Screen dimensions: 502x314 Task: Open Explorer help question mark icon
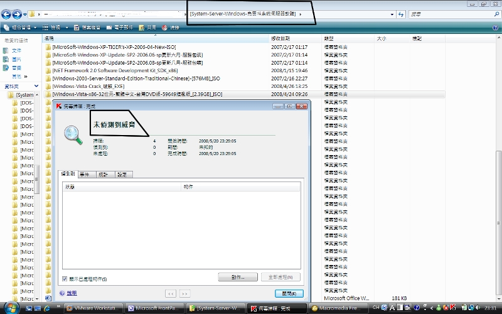tap(495, 28)
